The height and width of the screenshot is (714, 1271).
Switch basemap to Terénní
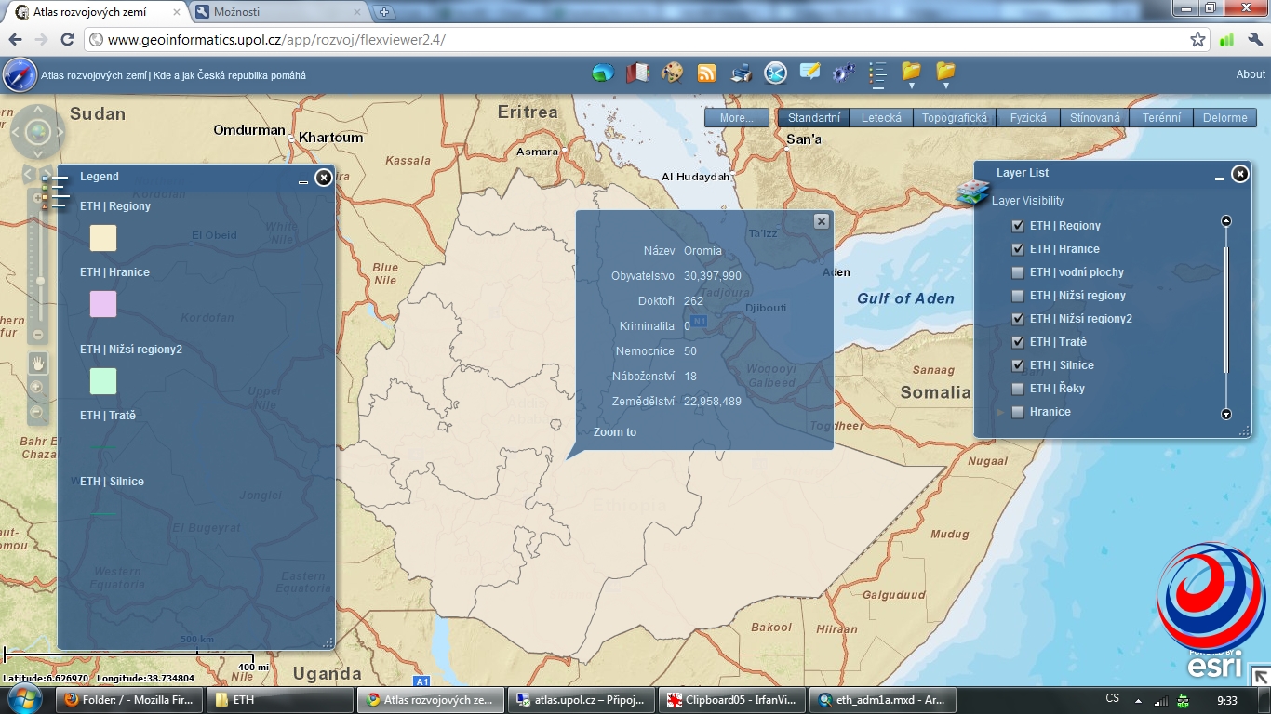[1161, 118]
